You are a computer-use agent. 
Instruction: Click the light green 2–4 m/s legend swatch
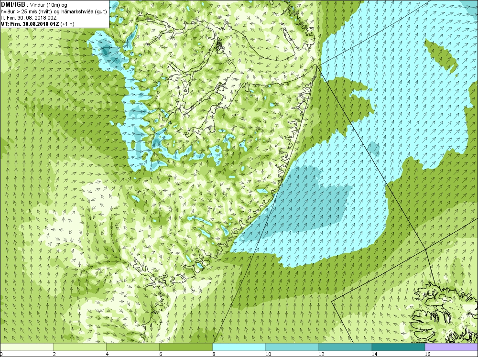pos(80,347)
